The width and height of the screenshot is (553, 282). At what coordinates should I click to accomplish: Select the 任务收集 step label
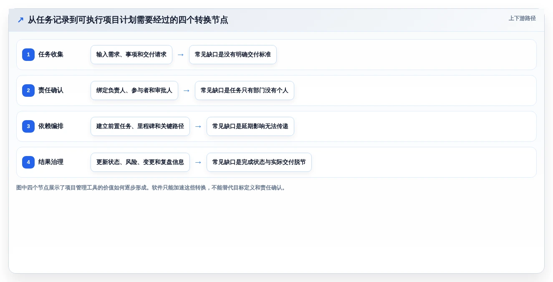[x=51, y=55]
